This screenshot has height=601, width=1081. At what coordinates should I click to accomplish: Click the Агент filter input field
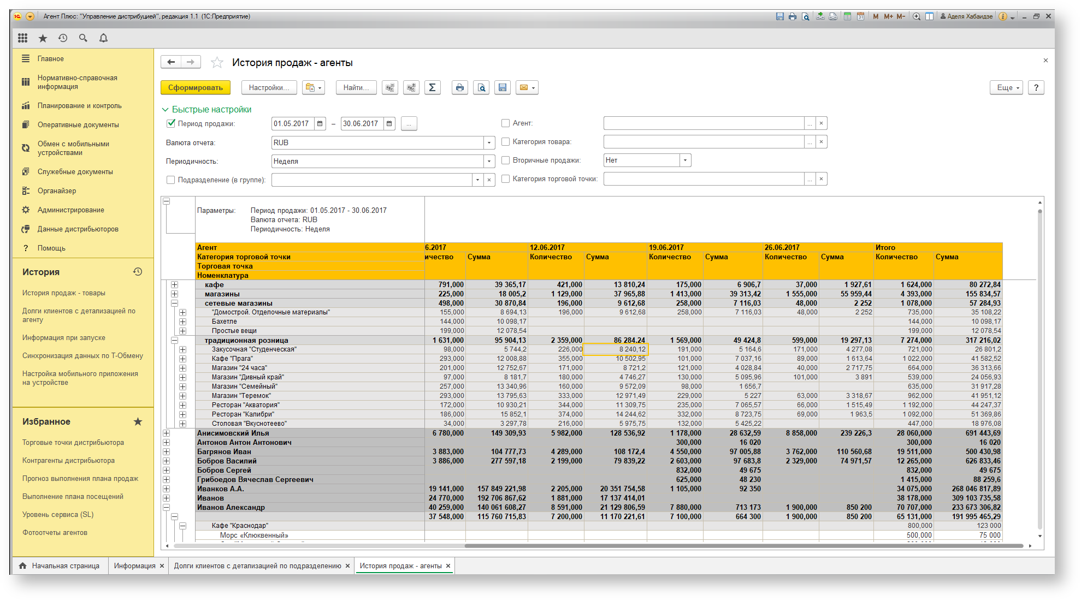pos(704,123)
